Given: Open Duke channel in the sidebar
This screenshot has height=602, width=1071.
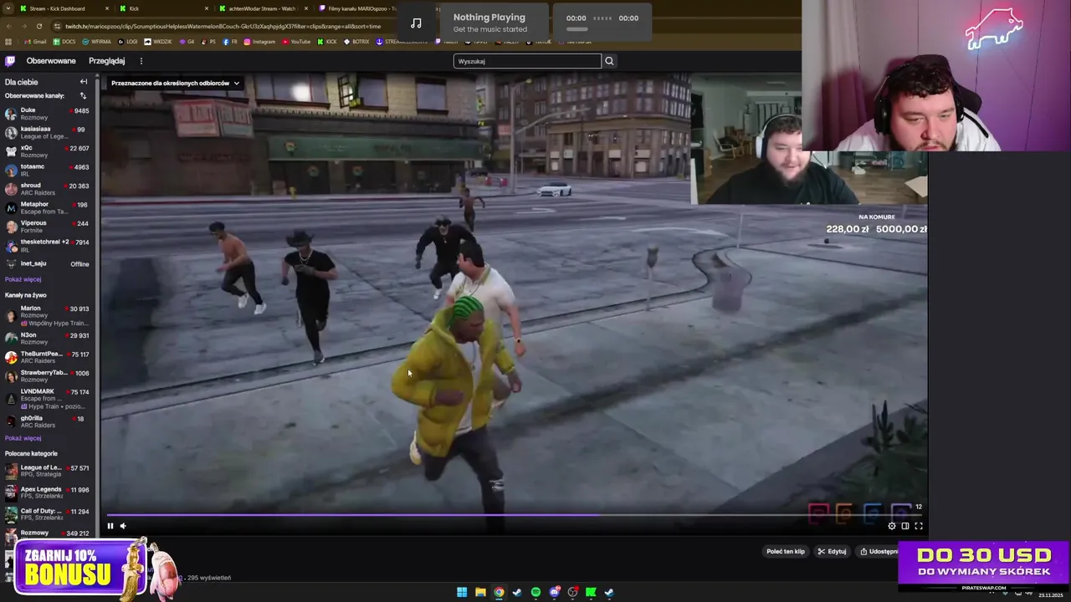Looking at the screenshot, I should click(47, 114).
